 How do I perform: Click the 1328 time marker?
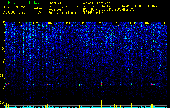pyautogui.click(x=132, y=23)
